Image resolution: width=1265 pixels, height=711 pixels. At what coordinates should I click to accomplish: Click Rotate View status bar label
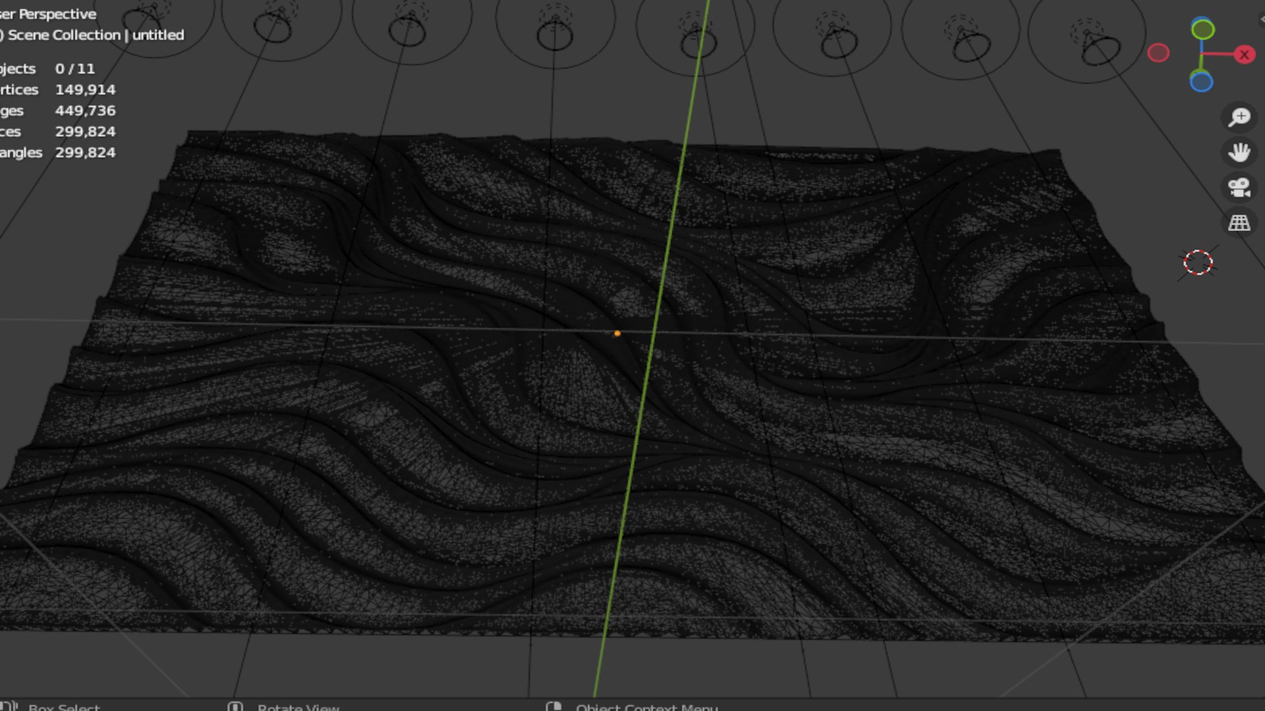pos(298,706)
